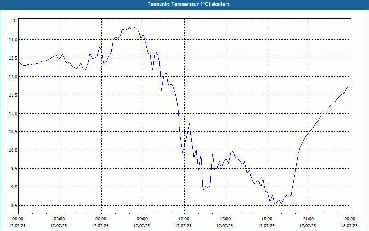Click the 9,0 y-axis label
369x231 pixels.
pos(14,187)
